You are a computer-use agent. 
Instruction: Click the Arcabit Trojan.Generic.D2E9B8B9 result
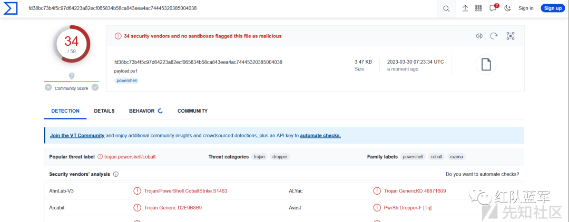(173, 208)
